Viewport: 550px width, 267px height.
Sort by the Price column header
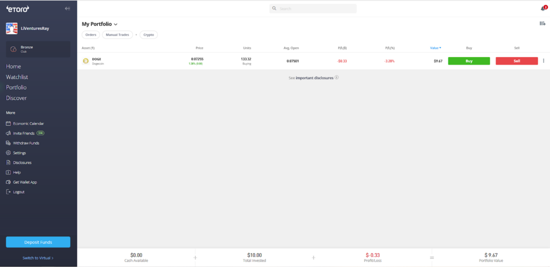click(x=199, y=48)
